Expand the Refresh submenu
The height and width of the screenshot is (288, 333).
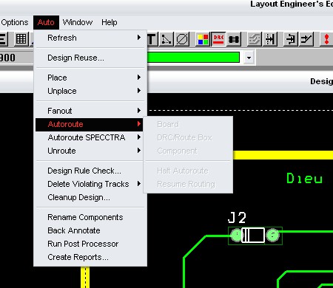pyautogui.click(x=91, y=38)
